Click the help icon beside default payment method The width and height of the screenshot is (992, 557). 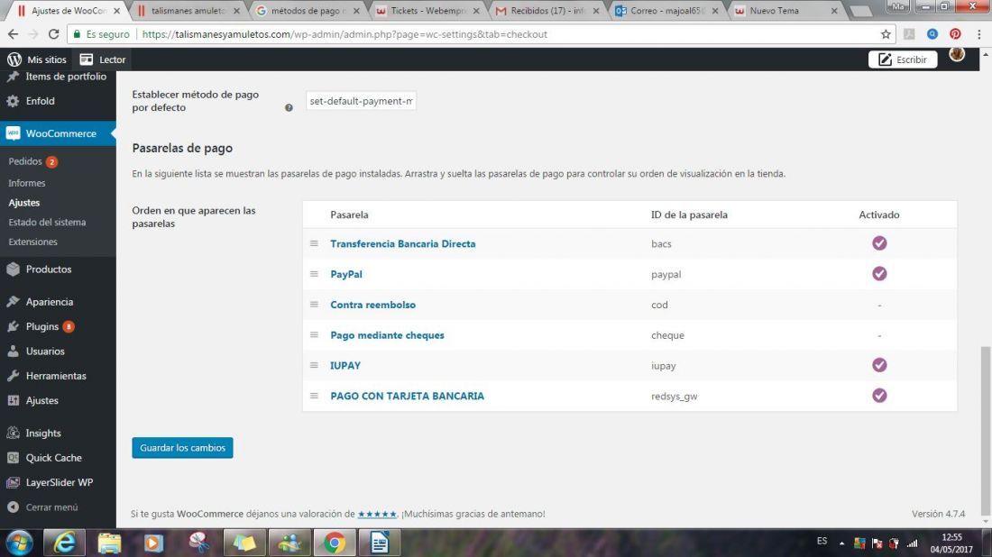point(289,107)
